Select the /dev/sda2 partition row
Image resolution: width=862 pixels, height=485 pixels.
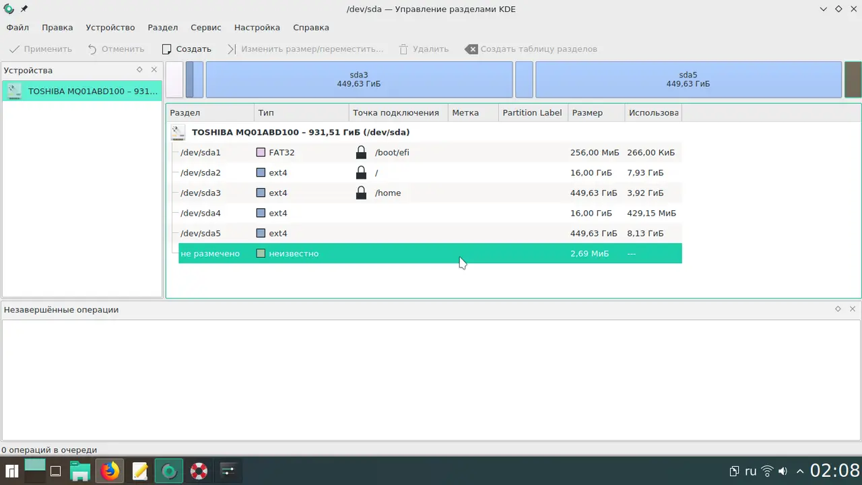point(430,172)
